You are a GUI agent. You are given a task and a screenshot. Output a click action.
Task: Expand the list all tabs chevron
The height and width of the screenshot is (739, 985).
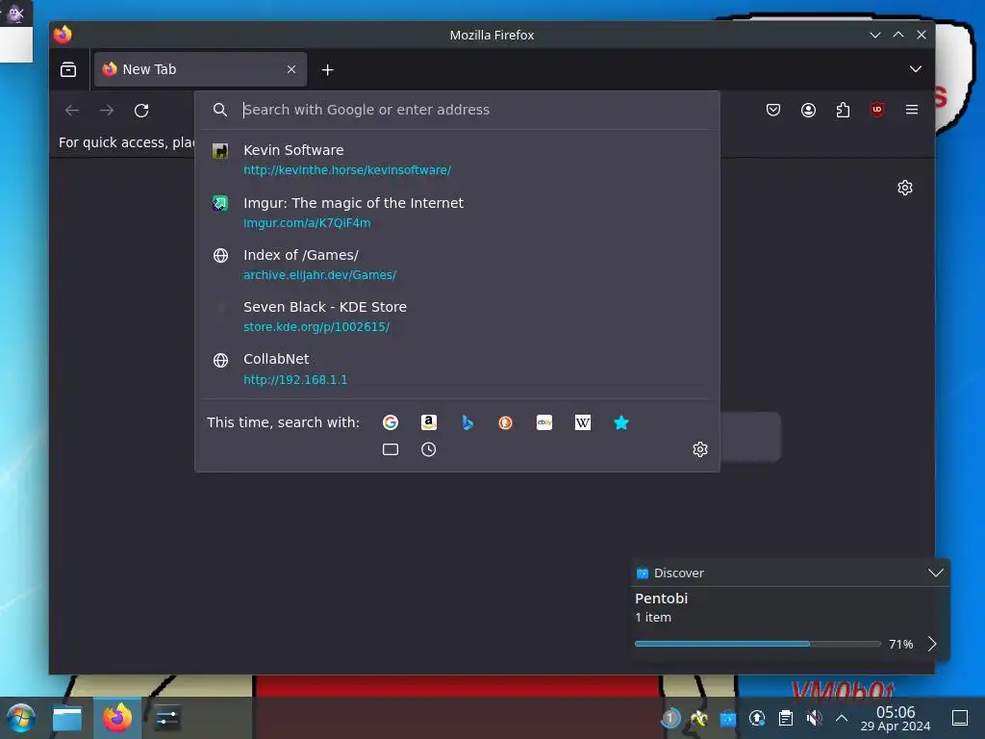(x=916, y=69)
